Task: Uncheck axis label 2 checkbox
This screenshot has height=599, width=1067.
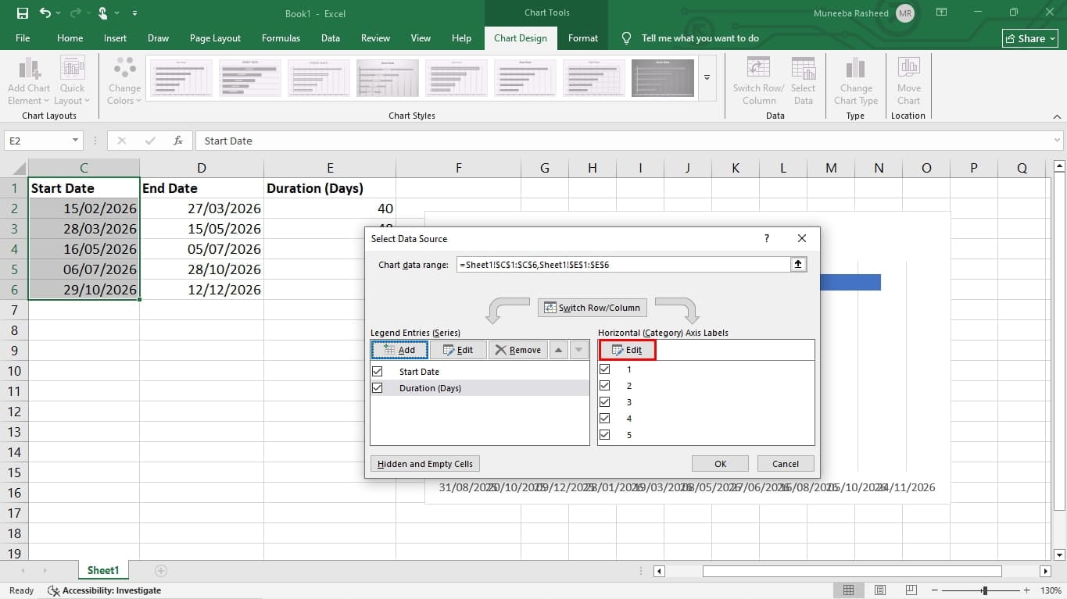Action: pyautogui.click(x=604, y=386)
